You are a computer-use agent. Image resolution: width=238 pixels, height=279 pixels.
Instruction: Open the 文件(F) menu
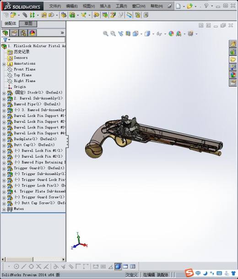point(55,6)
